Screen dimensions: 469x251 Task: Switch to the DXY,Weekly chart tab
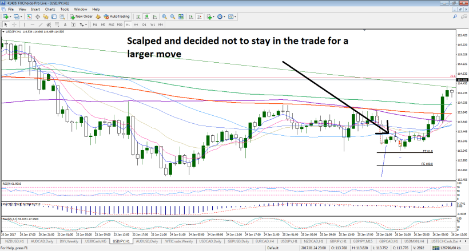pyautogui.click(x=69, y=241)
